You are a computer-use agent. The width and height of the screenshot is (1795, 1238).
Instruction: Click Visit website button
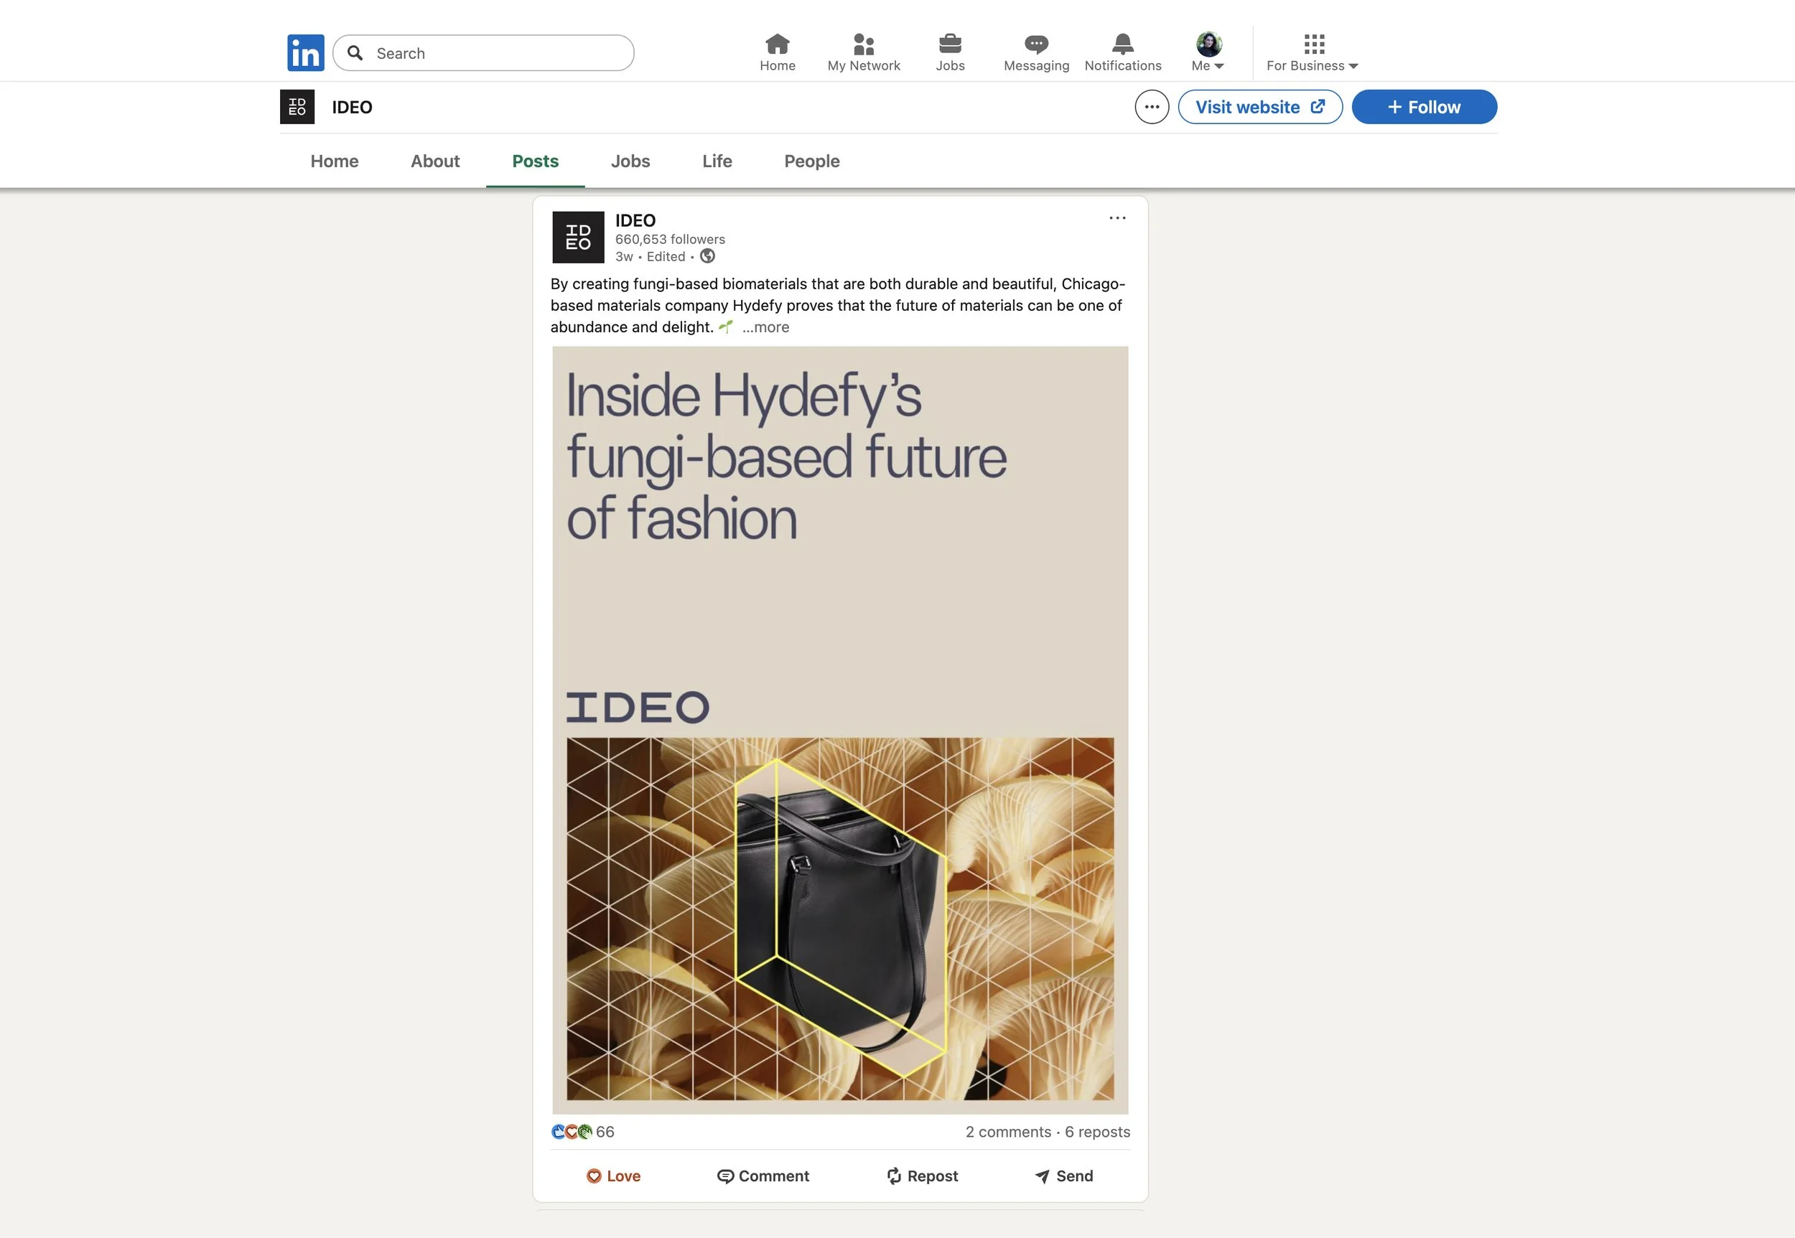pos(1260,107)
